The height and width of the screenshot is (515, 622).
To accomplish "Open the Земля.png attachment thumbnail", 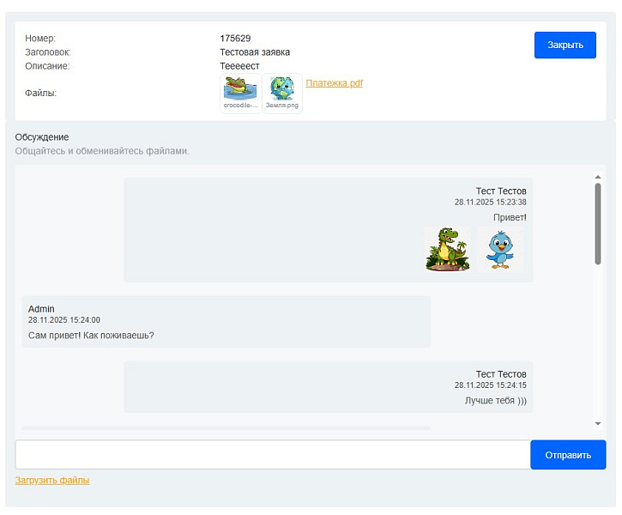I will click(282, 90).
